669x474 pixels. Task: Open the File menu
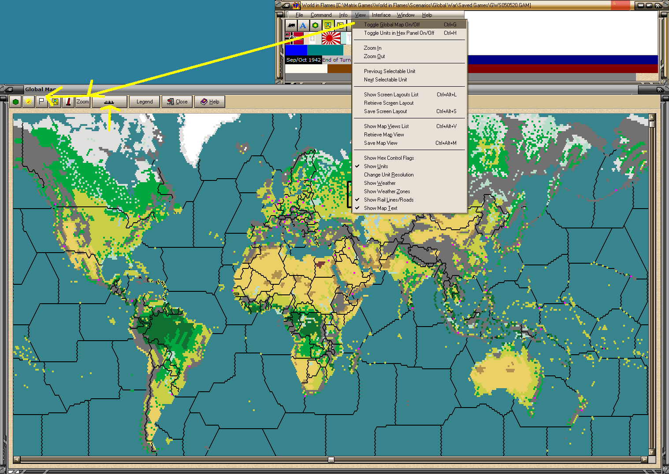[299, 15]
